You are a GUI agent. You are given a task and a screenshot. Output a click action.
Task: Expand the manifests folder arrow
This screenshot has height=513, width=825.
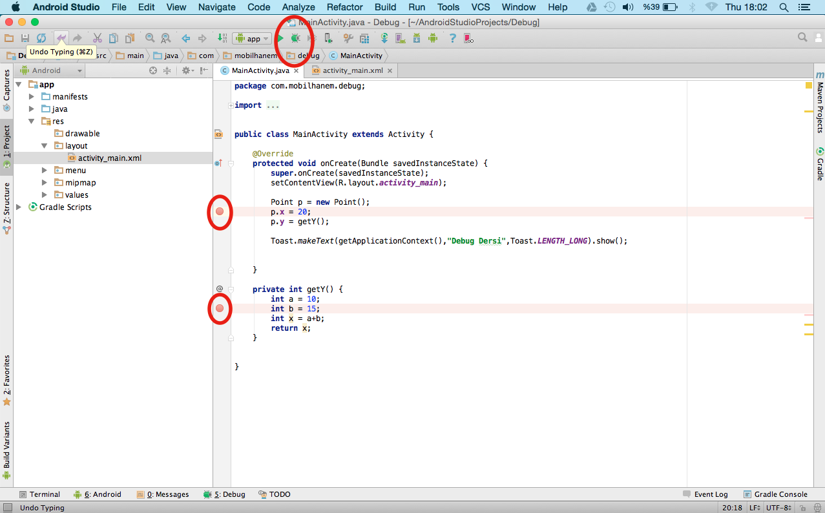click(x=32, y=97)
